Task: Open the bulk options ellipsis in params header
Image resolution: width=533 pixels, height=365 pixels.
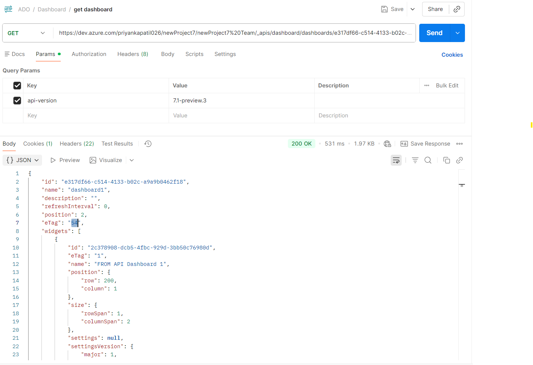Action: click(427, 86)
